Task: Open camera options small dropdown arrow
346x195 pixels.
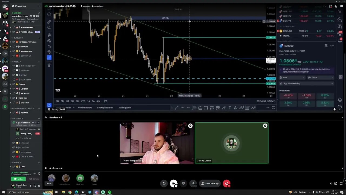Action: (176, 186)
